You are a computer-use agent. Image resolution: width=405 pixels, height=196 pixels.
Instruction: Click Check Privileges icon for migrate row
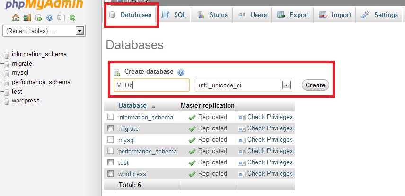[x=242, y=128]
